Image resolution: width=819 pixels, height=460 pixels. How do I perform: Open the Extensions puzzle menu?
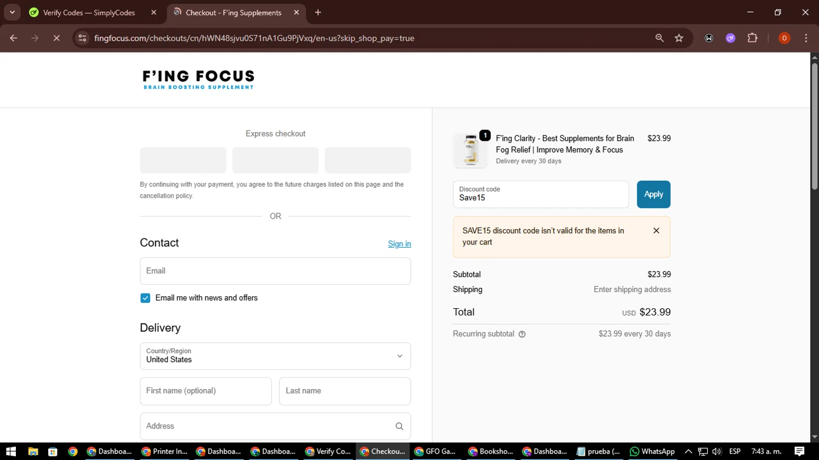coord(752,38)
